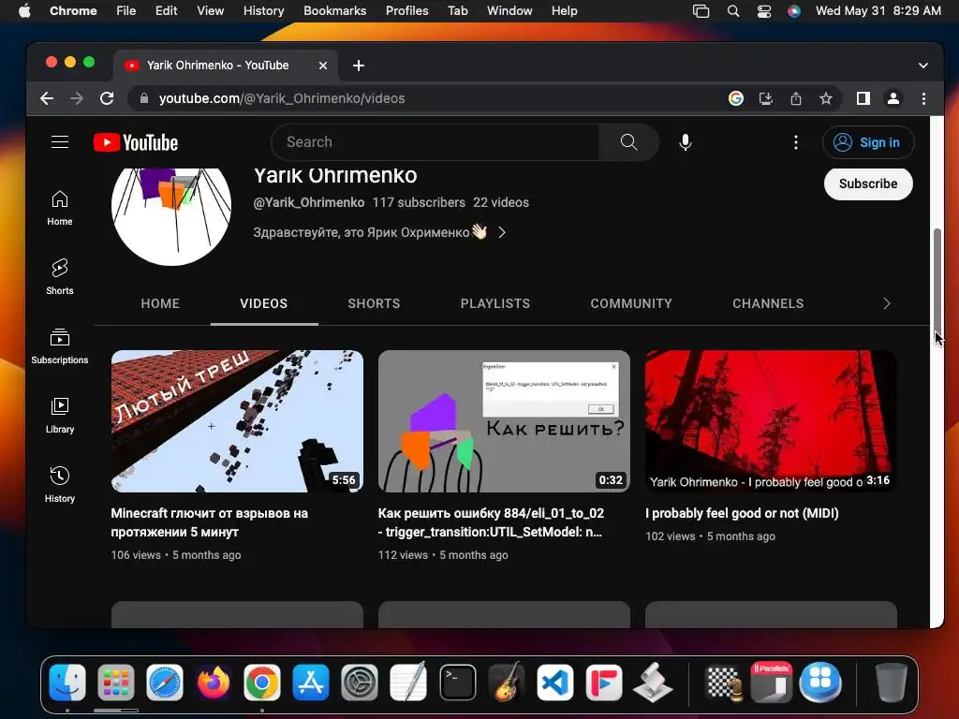Image resolution: width=959 pixels, height=719 pixels.
Task: Bookmark this page with star icon
Action: click(826, 98)
